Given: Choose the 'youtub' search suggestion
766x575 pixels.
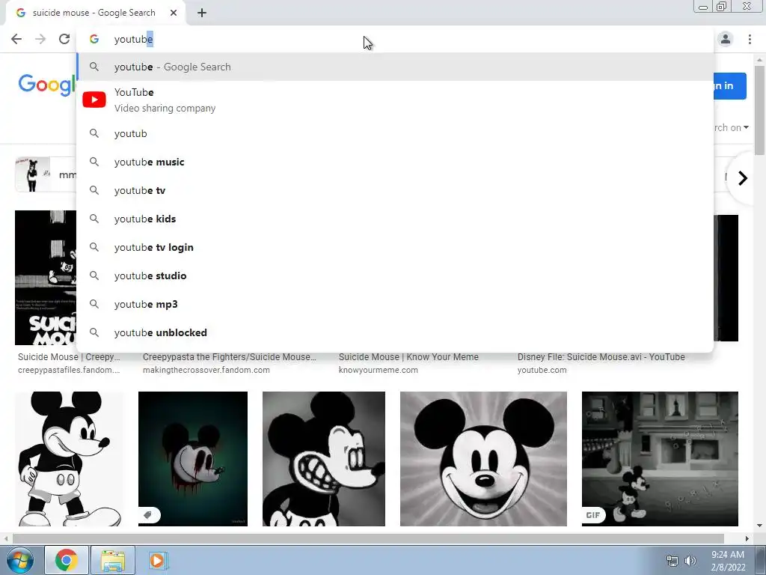Looking at the screenshot, I should pyautogui.click(x=395, y=133).
